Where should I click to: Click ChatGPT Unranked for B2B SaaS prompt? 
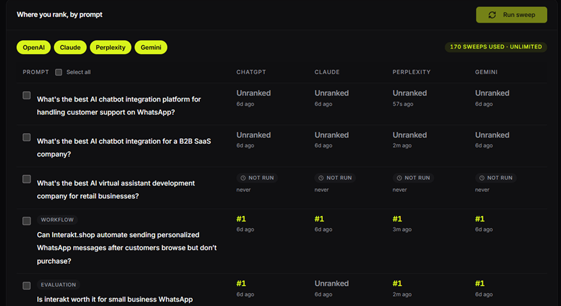click(253, 135)
